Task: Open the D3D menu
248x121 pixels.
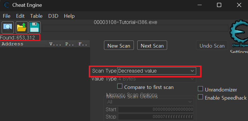Action: coord(53,16)
